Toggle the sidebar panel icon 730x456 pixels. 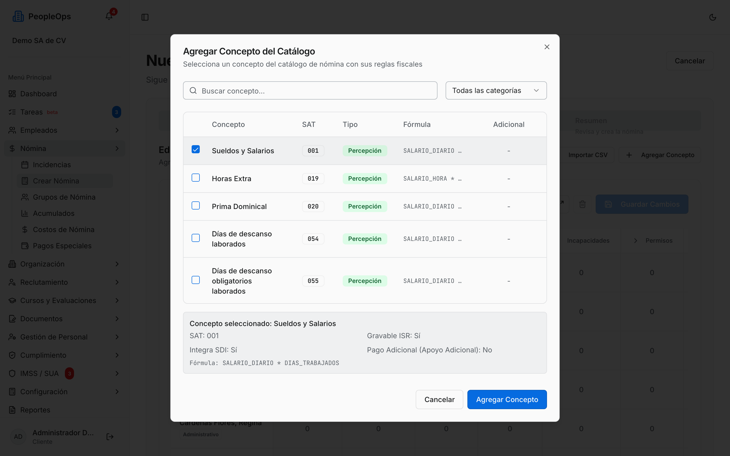(x=145, y=17)
